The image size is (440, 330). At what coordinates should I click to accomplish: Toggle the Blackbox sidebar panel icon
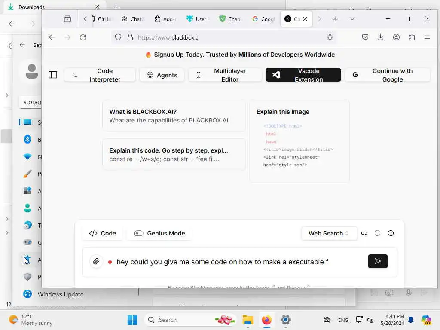pyautogui.click(x=53, y=75)
